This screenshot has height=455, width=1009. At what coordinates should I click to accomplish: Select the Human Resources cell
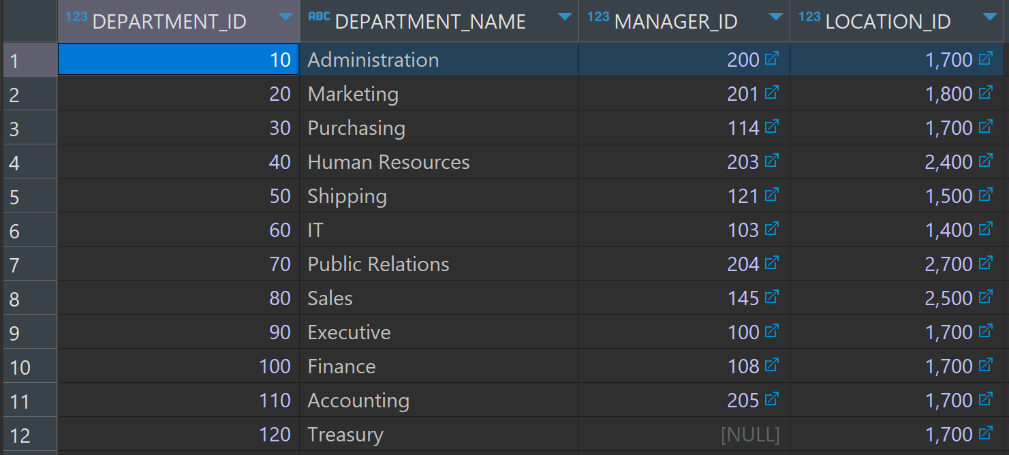coord(439,161)
